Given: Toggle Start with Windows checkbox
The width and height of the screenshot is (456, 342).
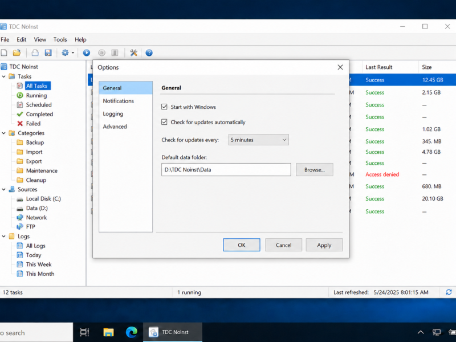Looking at the screenshot, I should [x=164, y=107].
